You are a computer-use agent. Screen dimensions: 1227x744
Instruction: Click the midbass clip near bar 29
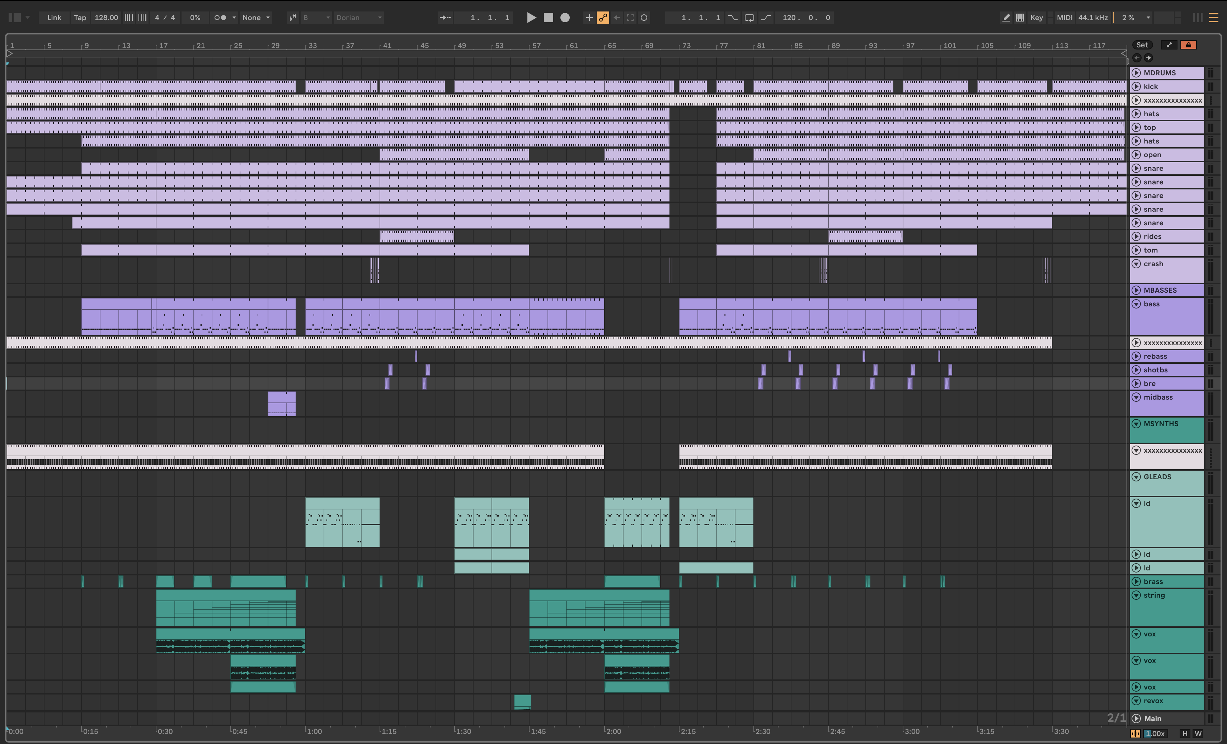point(281,403)
